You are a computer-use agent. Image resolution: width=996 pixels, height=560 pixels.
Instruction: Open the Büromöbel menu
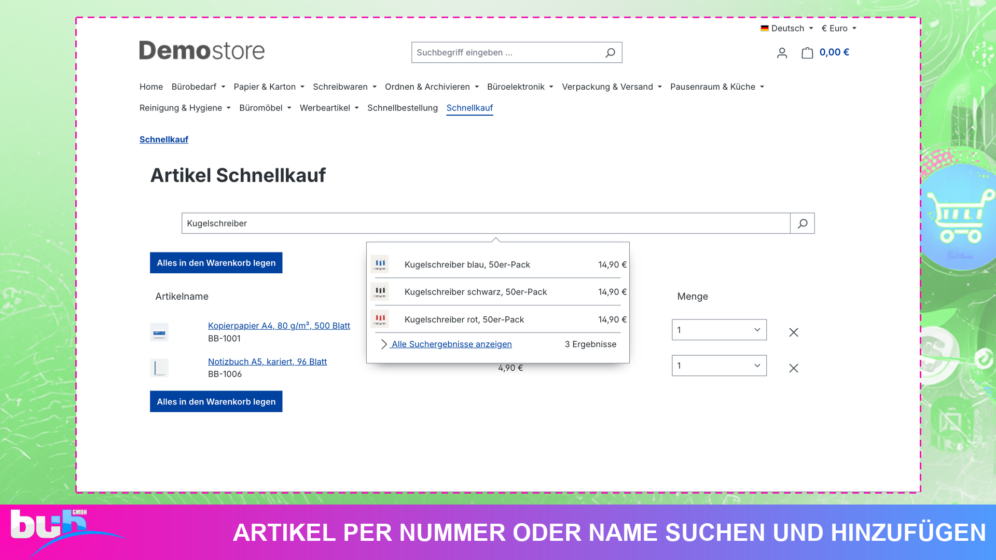pyautogui.click(x=265, y=108)
